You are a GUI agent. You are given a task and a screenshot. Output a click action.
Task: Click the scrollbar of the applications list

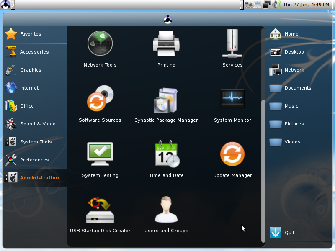(263, 171)
